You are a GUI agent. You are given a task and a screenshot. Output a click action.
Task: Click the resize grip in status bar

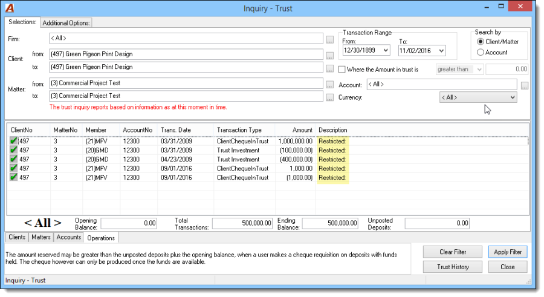(528, 281)
